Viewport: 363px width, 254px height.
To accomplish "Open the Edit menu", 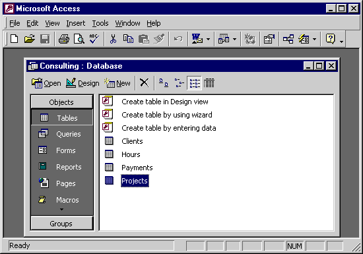I will click(32, 23).
